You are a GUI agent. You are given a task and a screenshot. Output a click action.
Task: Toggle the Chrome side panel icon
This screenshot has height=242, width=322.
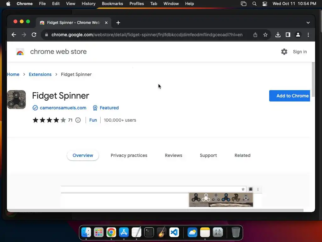(x=288, y=35)
